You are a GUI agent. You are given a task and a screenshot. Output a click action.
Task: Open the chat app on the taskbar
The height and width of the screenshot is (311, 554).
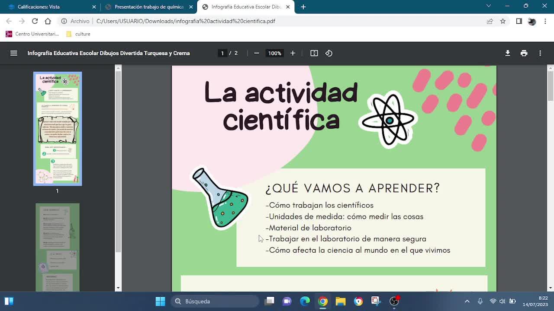[287, 301]
